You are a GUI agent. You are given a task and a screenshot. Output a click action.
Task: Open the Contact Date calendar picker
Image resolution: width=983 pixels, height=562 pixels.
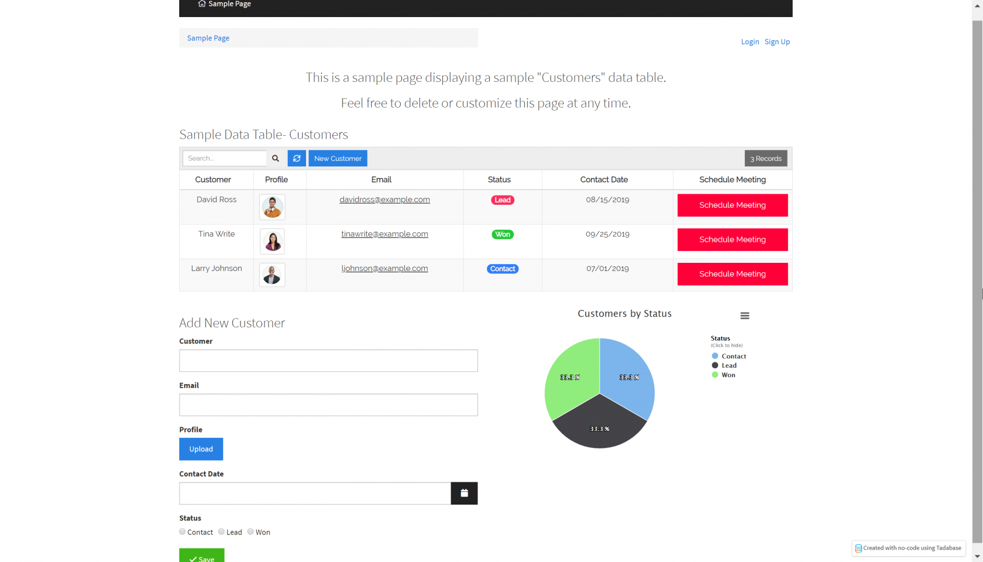464,493
